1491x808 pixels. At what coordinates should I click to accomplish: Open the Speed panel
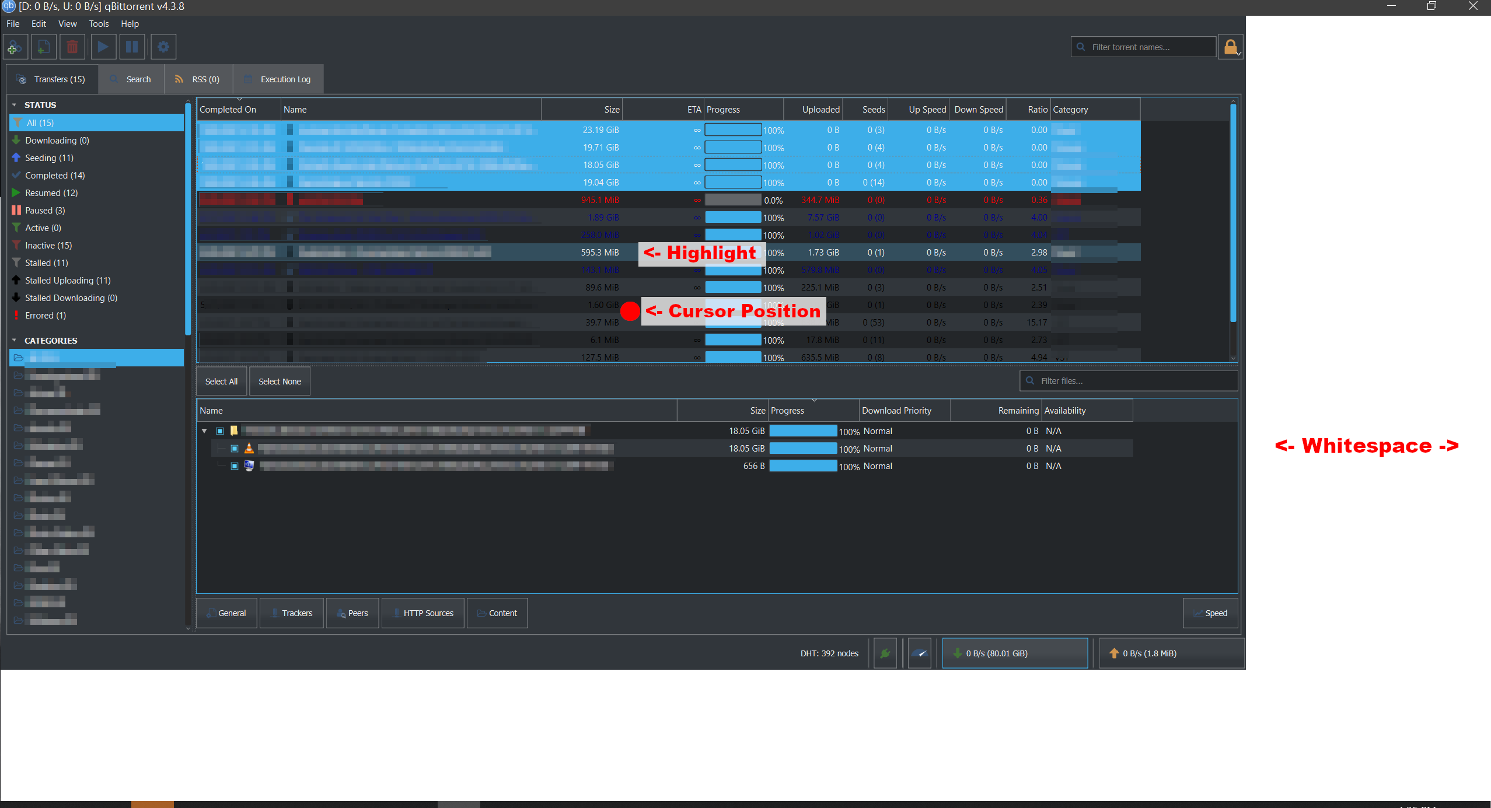pyautogui.click(x=1211, y=613)
